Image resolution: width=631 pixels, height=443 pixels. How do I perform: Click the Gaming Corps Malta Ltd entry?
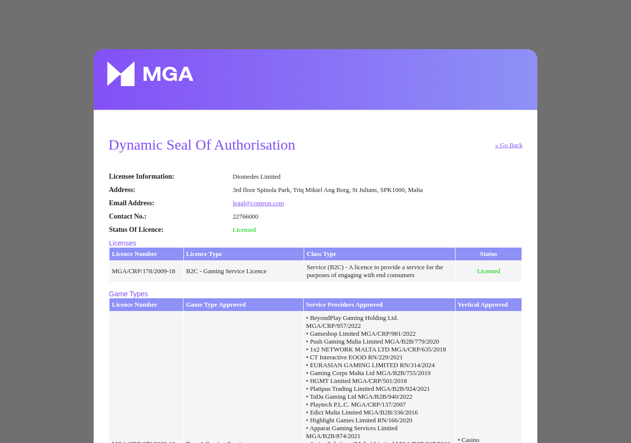(368, 373)
